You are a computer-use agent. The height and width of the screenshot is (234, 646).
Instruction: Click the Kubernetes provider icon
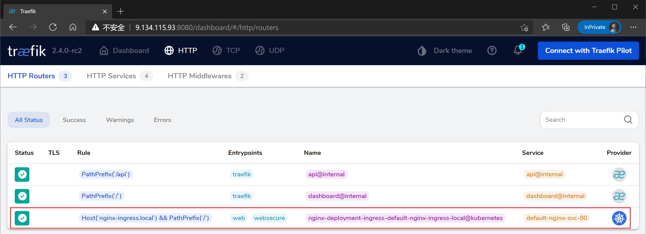coord(619,218)
